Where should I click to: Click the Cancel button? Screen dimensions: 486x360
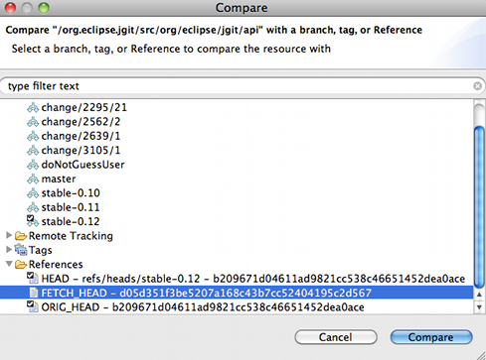[336, 337]
